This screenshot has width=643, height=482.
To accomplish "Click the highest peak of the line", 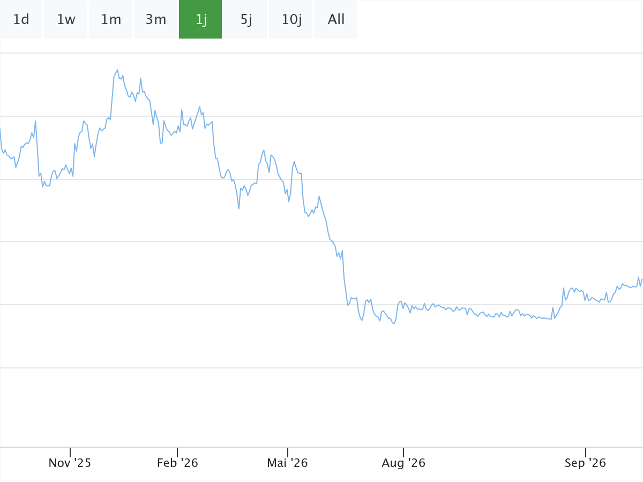I will point(117,70).
